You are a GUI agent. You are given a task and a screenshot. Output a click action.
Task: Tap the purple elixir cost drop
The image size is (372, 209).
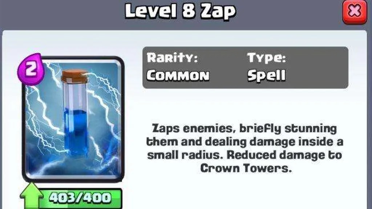coord(31,69)
